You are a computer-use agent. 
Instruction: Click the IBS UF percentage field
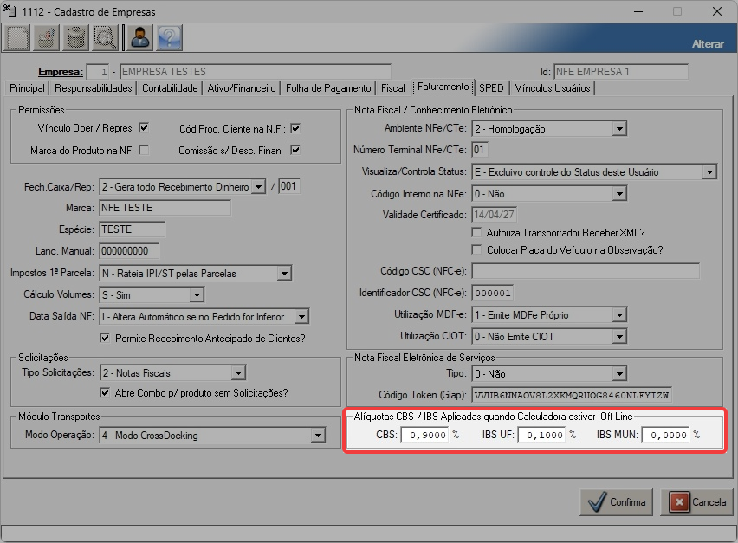tap(541, 435)
